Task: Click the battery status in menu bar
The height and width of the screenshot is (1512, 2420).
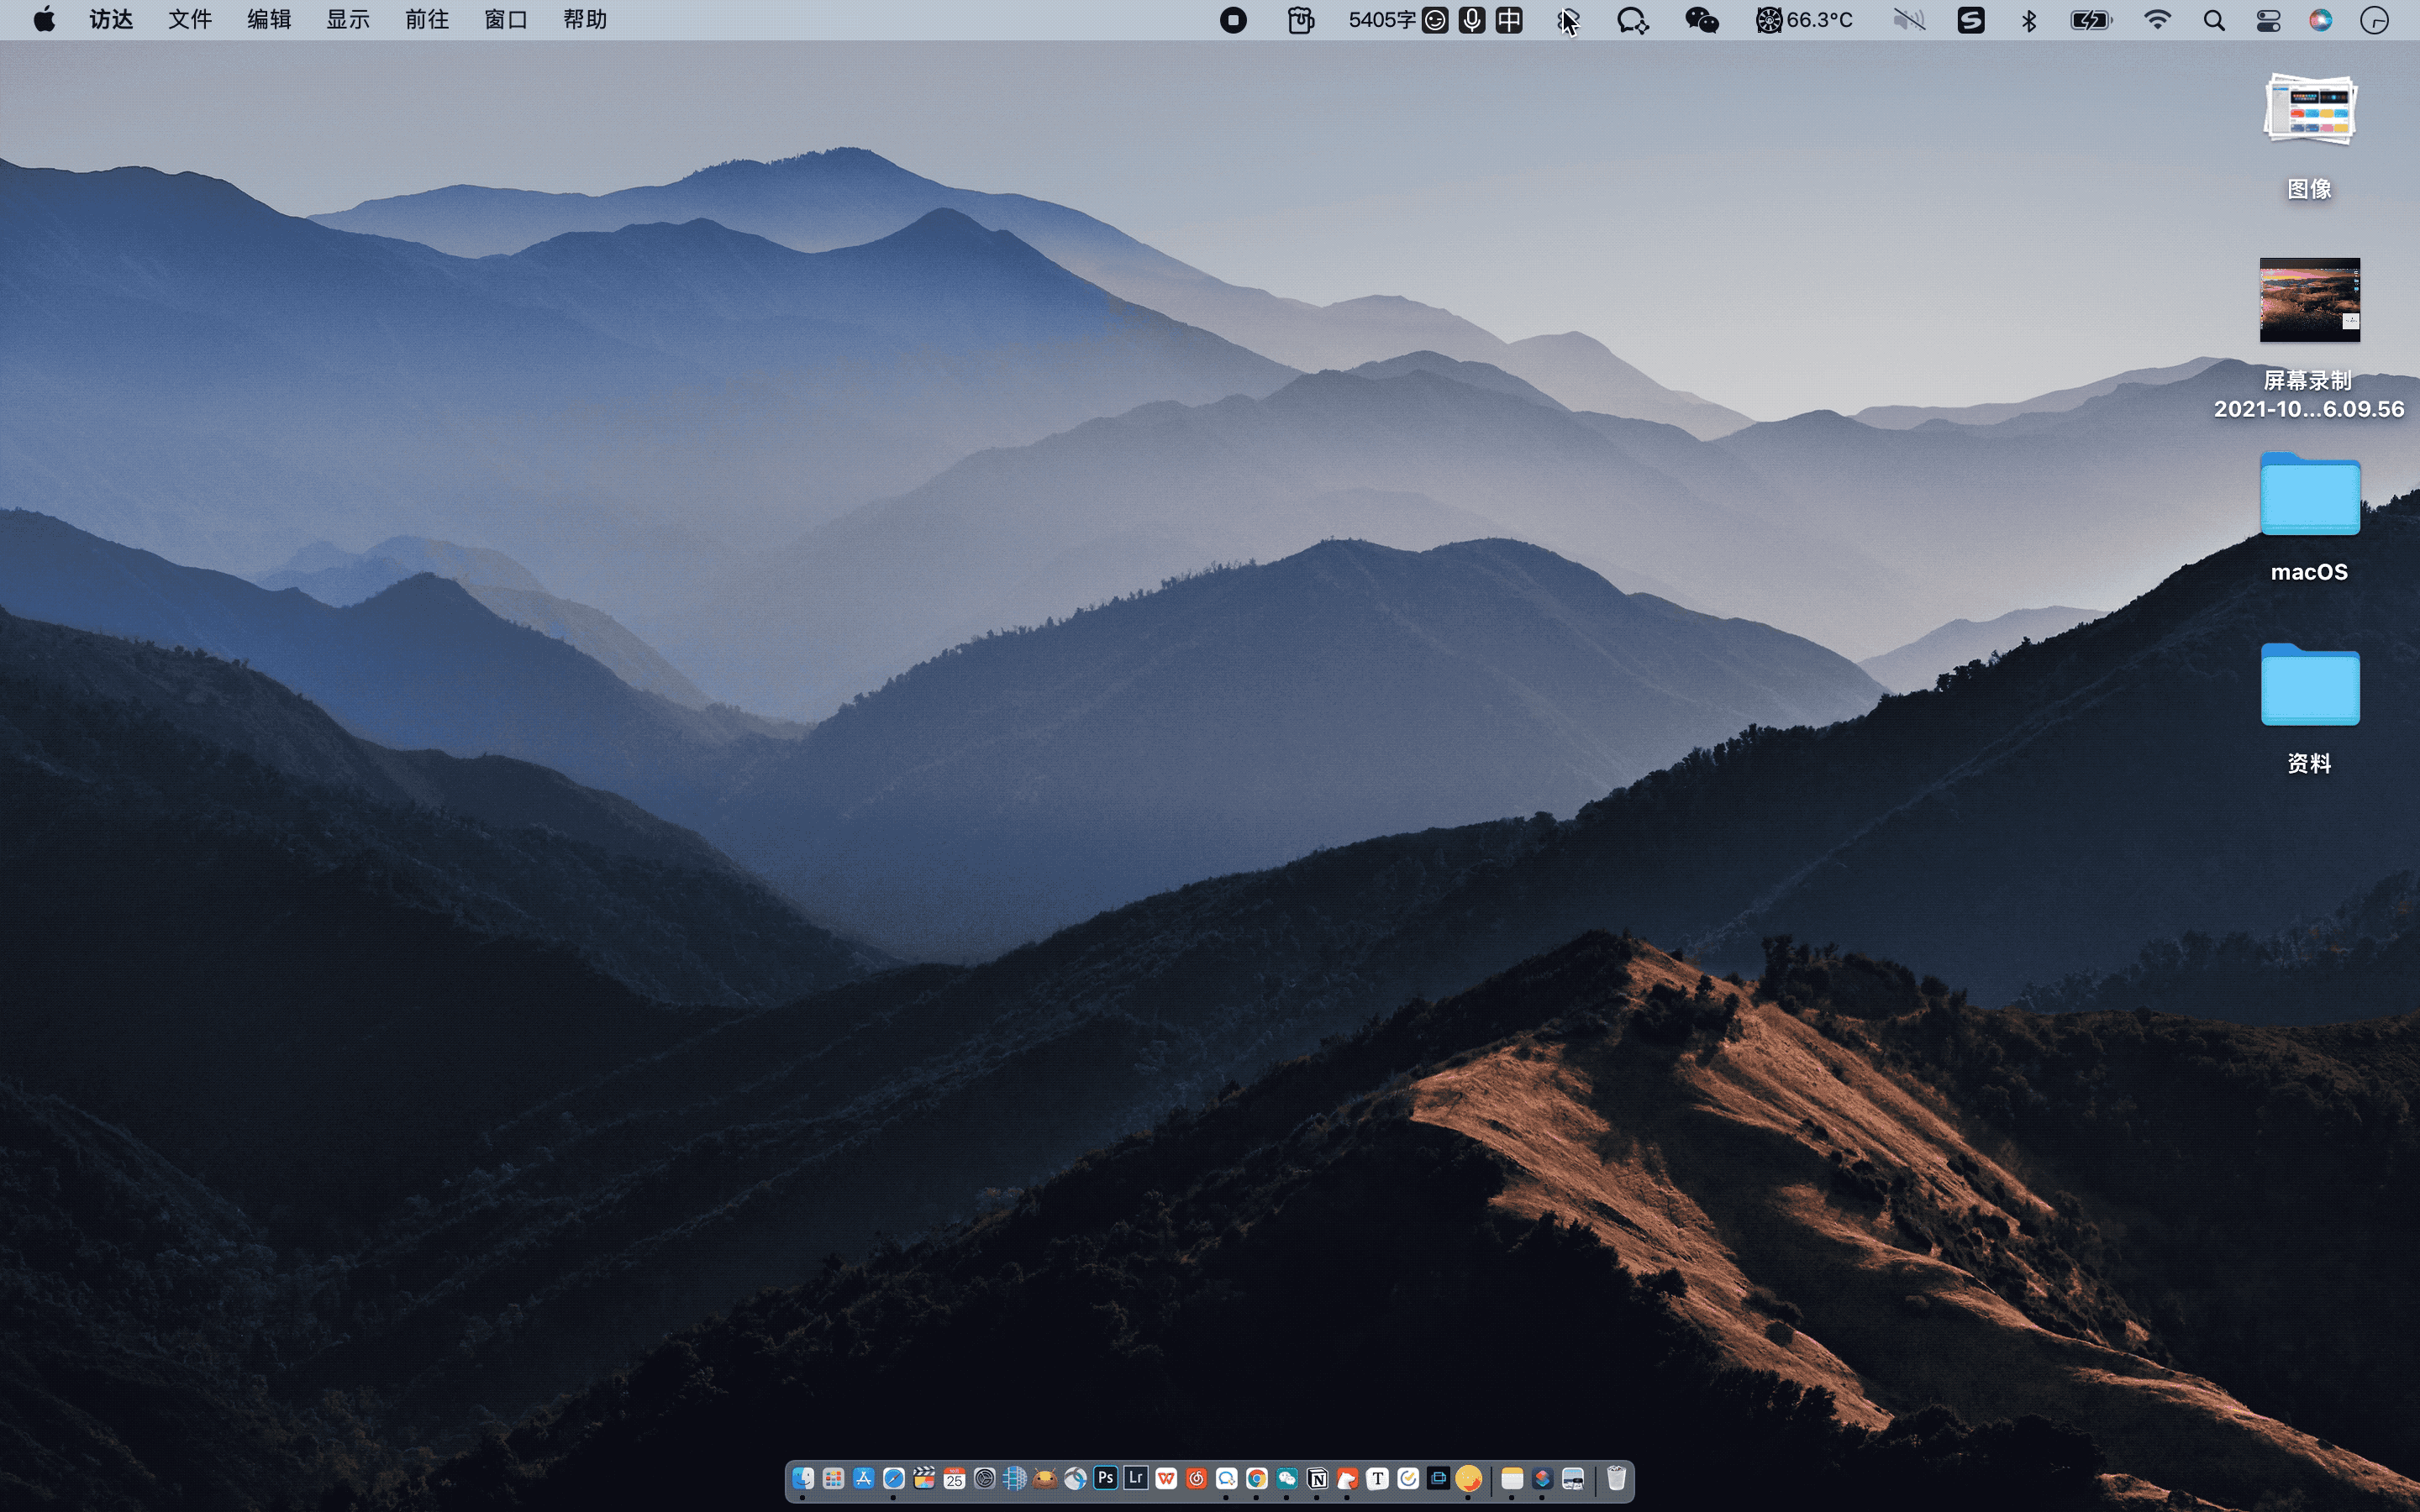Action: click(2091, 19)
